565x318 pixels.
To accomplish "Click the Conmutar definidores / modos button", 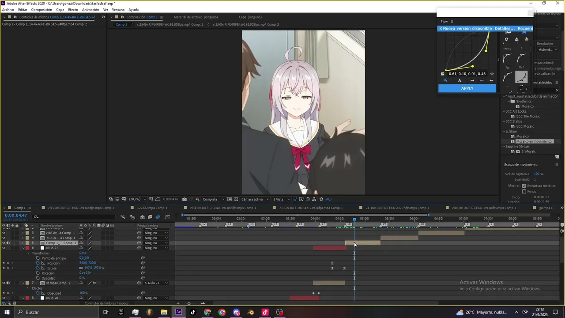I will (x=107, y=303).
